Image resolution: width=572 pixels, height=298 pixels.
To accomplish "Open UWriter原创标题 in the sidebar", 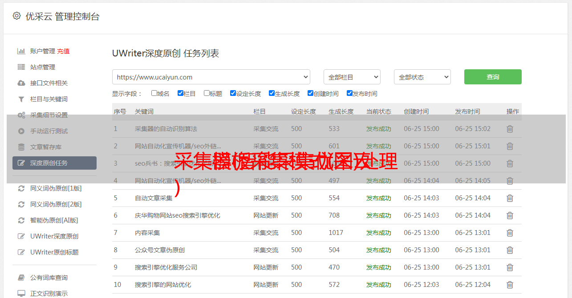I will pos(54,252).
